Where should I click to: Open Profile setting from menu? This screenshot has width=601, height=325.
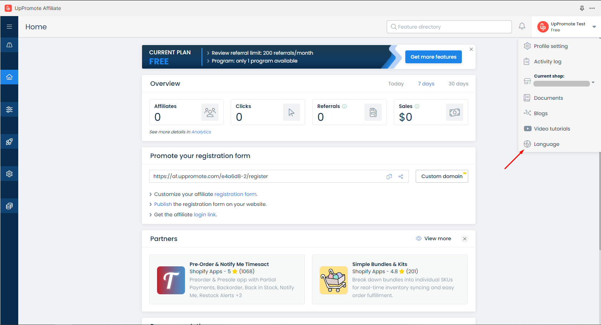pos(551,46)
